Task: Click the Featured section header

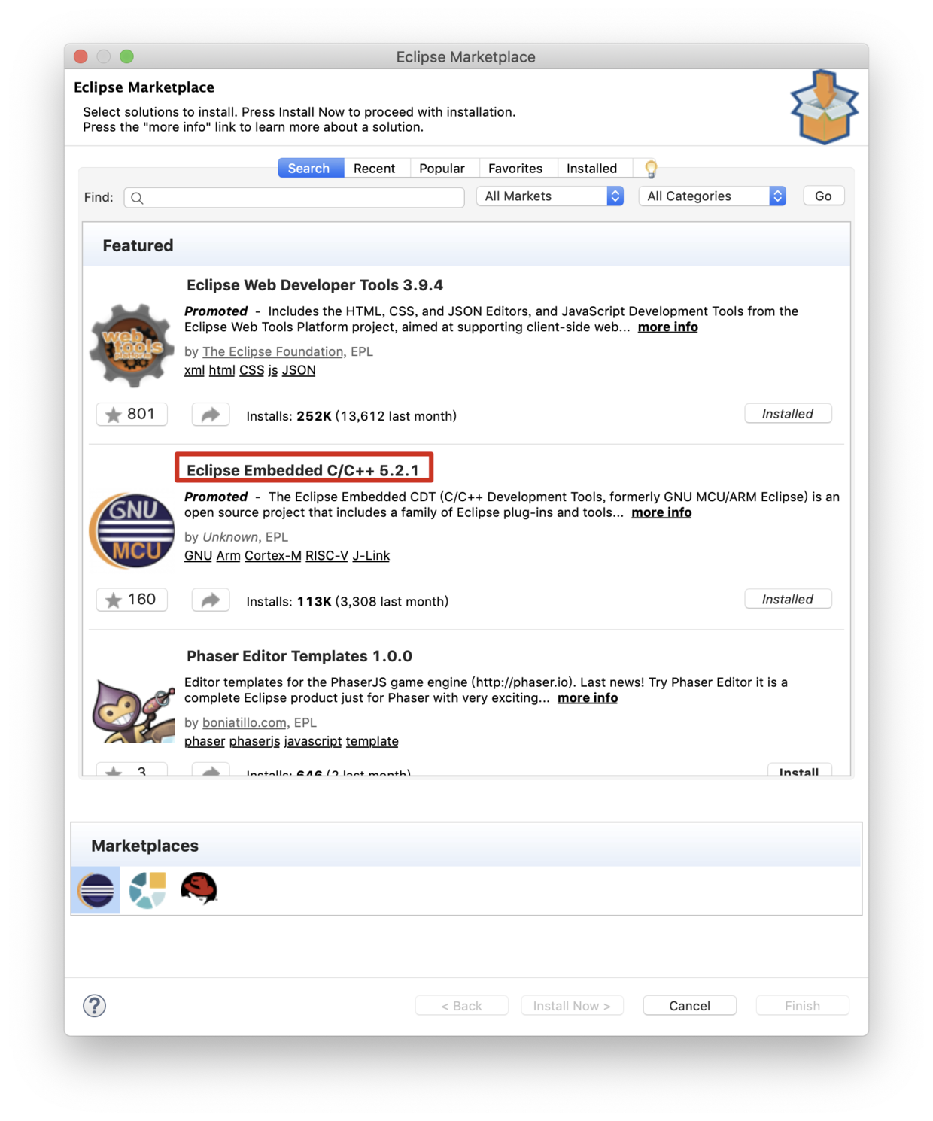Action: [138, 245]
